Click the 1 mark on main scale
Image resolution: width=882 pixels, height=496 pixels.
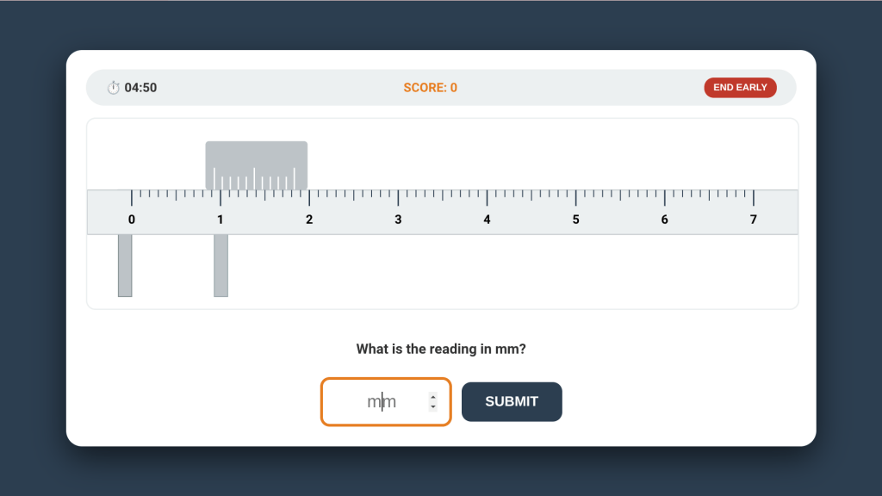pos(220,220)
